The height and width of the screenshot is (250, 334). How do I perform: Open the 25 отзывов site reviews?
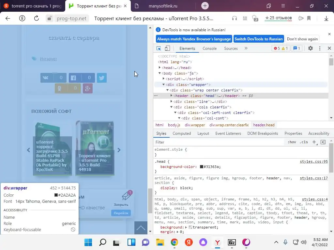(x=278, y=18)
